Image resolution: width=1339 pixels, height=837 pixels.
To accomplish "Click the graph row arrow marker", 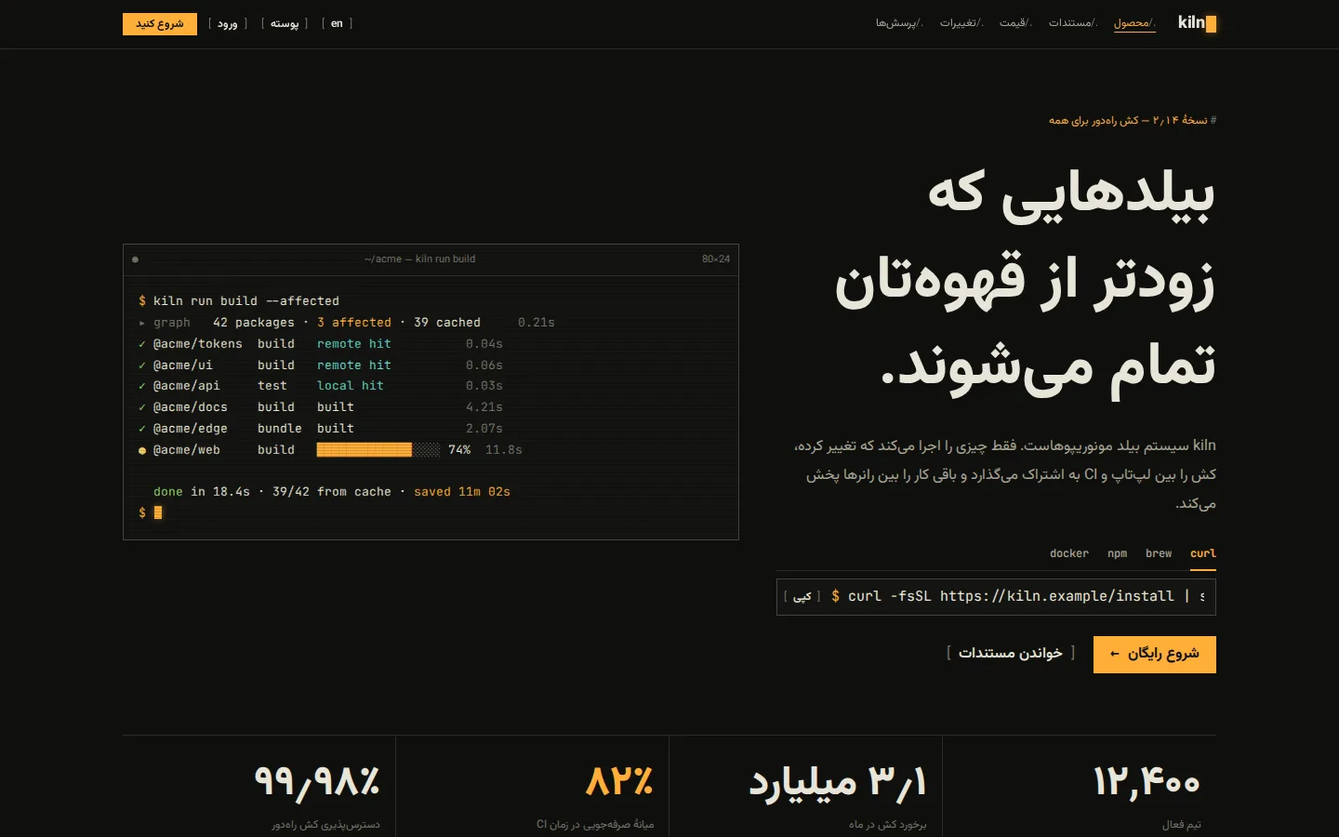I will (x=142, y=323).
